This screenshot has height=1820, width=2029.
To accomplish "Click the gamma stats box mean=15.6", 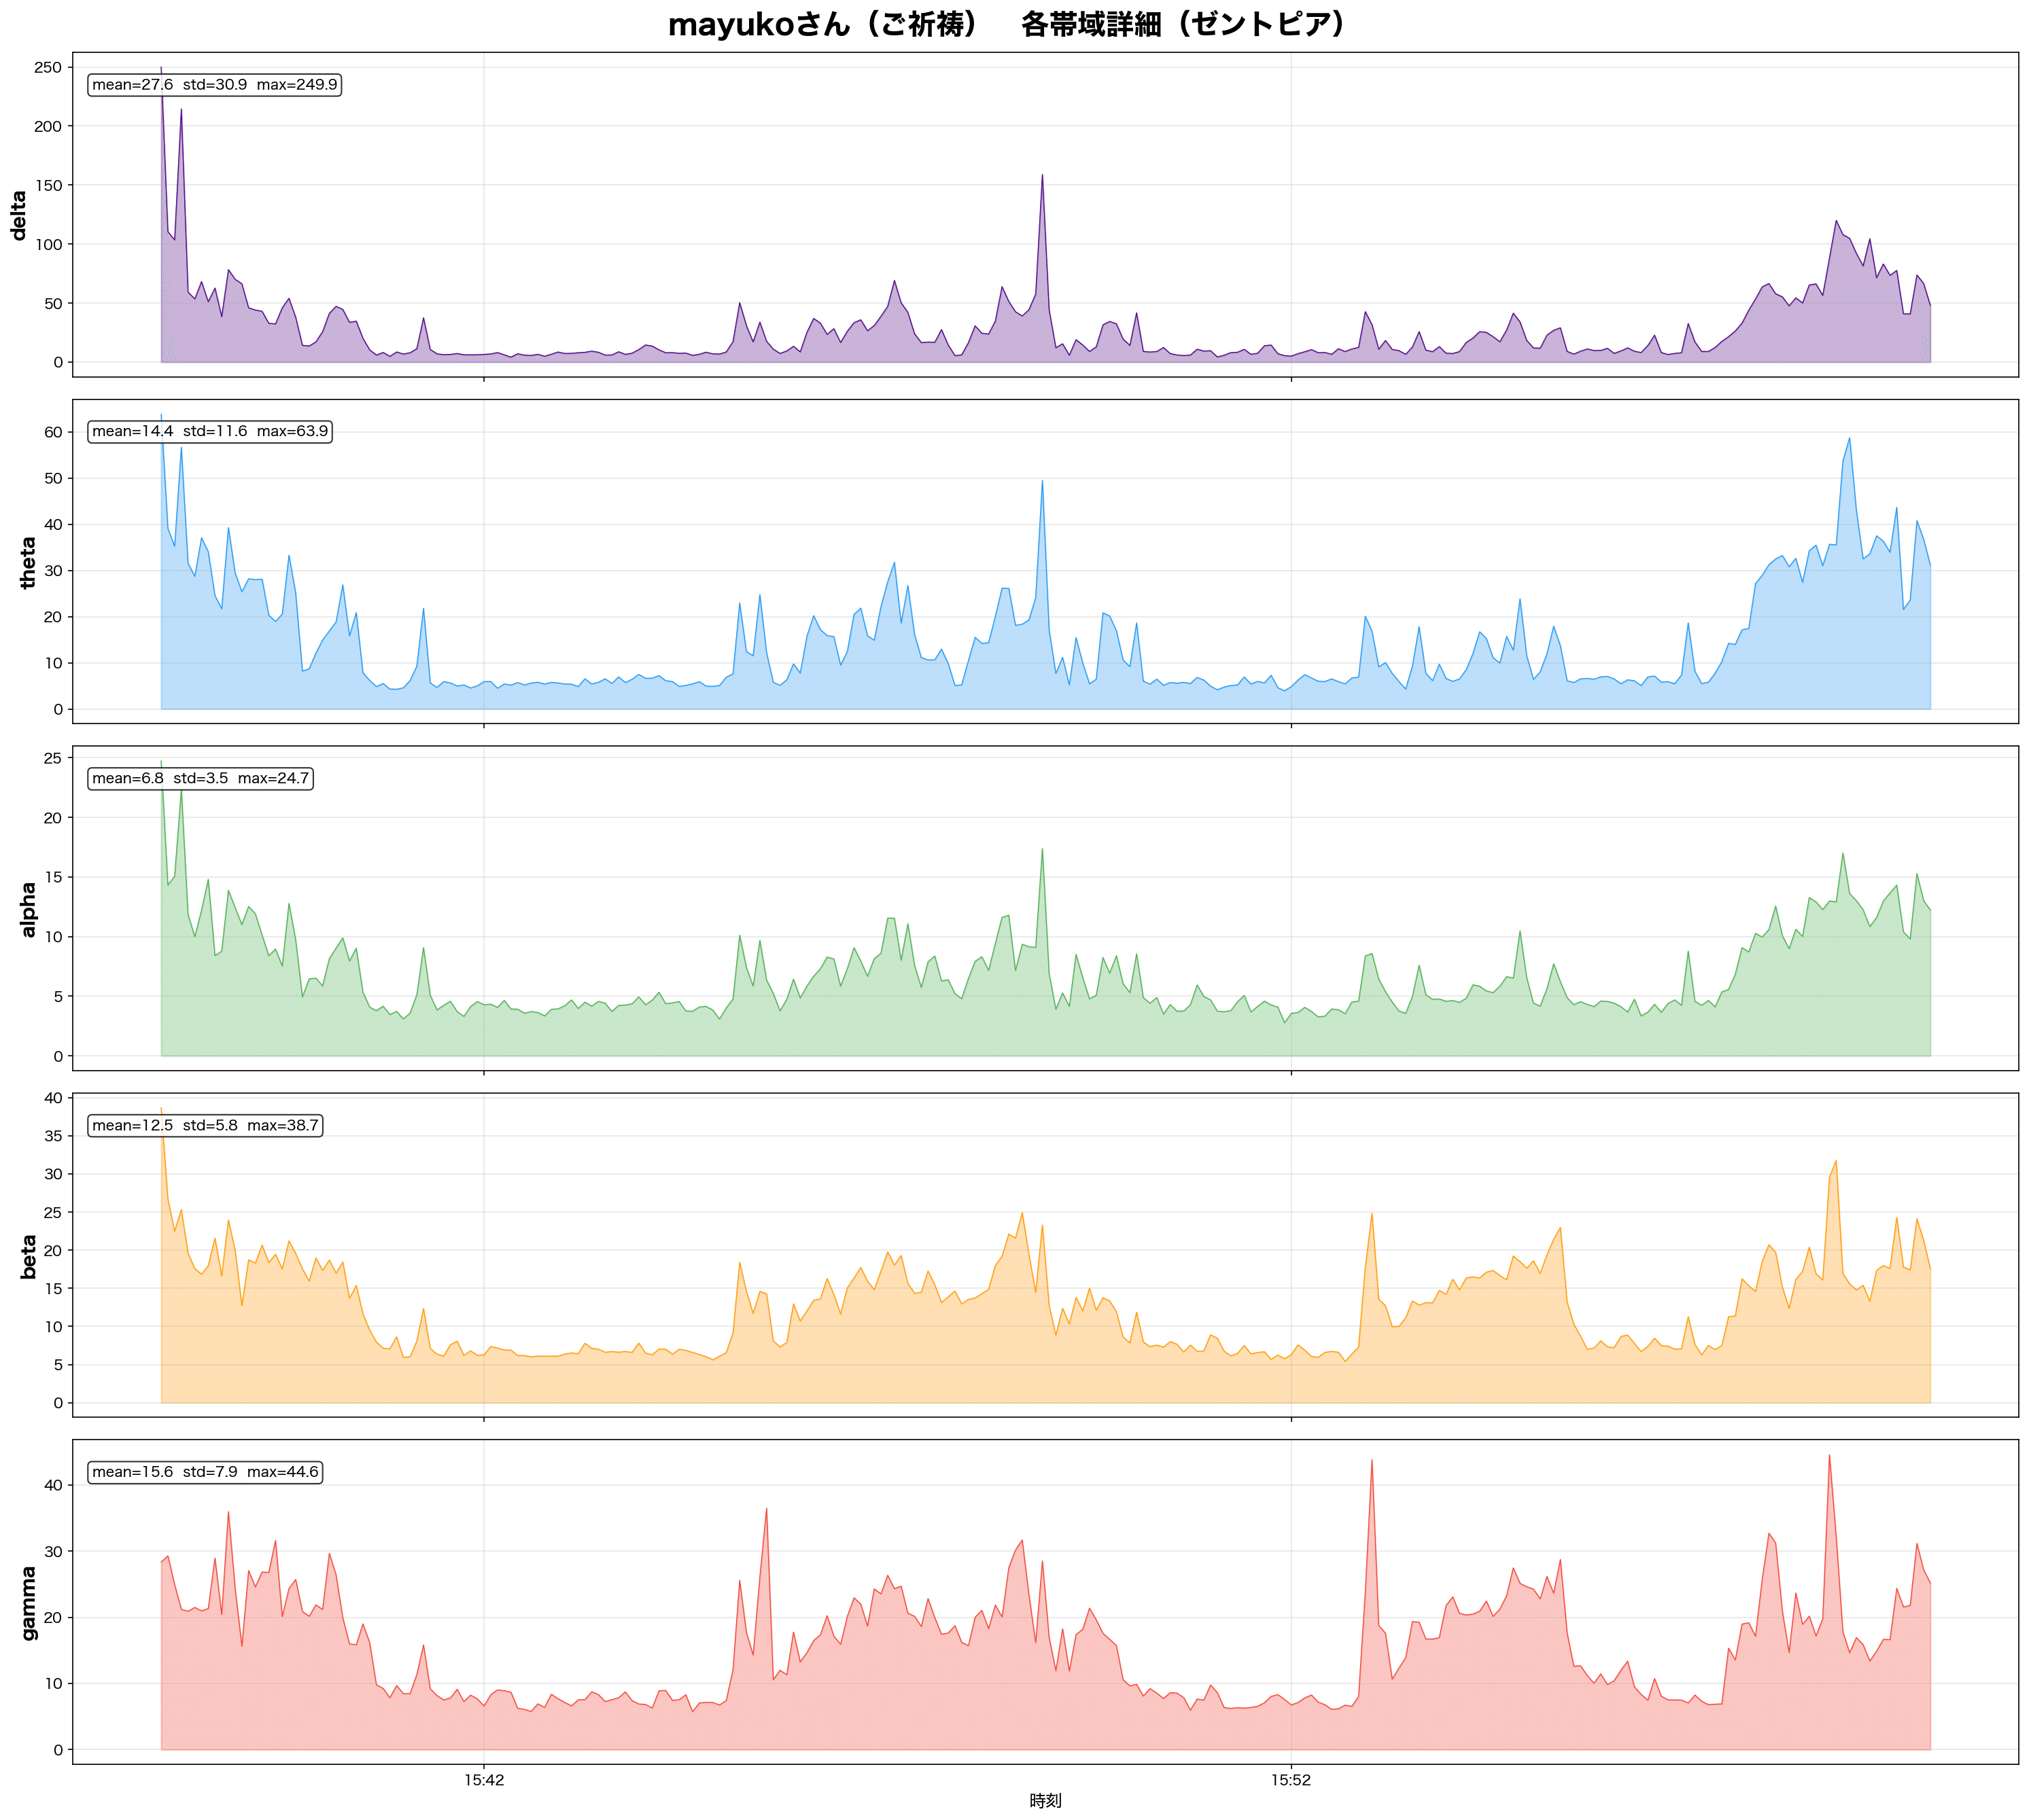I will point(205,1472).
